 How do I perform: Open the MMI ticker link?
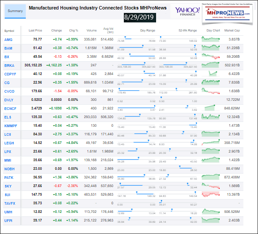tap(8, 160)
